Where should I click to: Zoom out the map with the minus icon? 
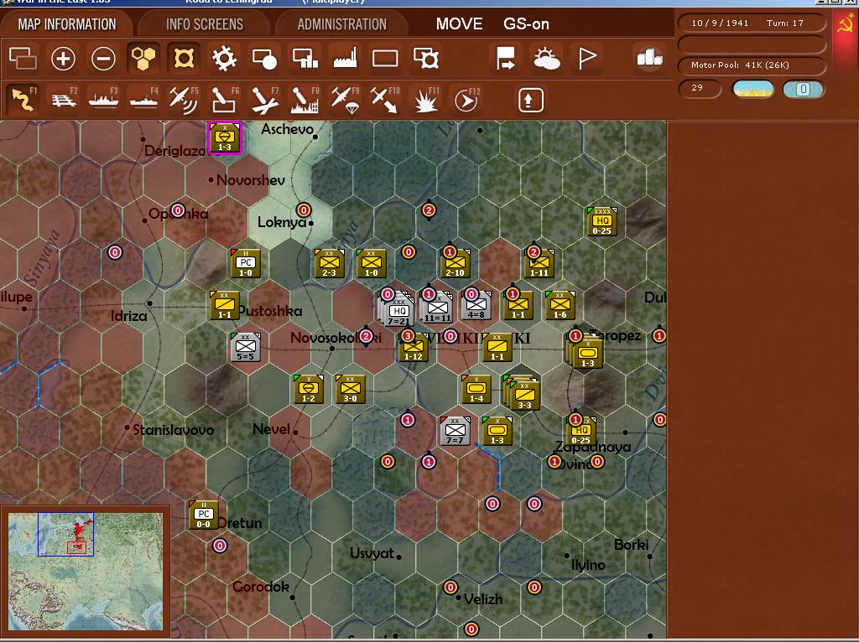pos(103,58)
